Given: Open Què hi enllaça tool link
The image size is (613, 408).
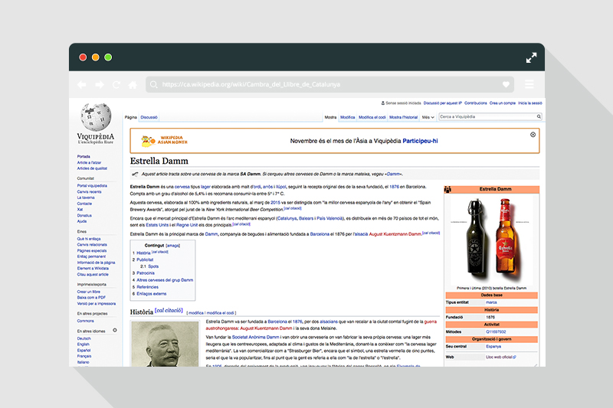Looking at the screenshot, I should click(89, 239).
